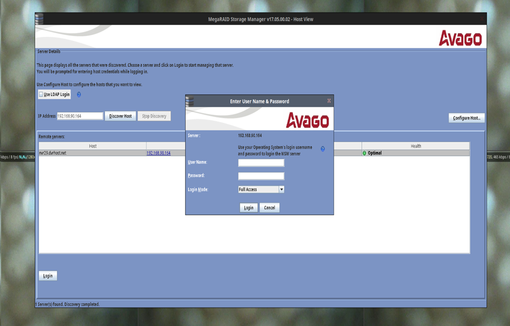Close the Enter User Name & Password dialog

(x=329, y=101)
